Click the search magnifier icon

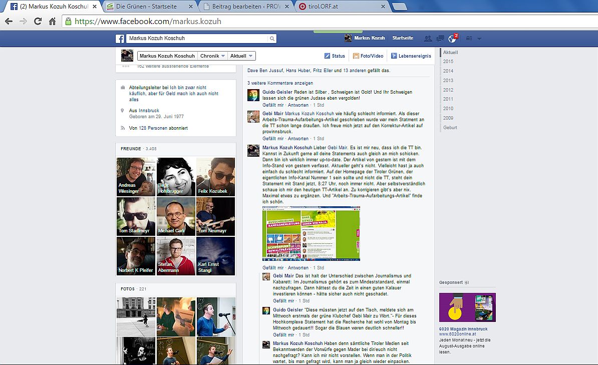click(272, 39)
